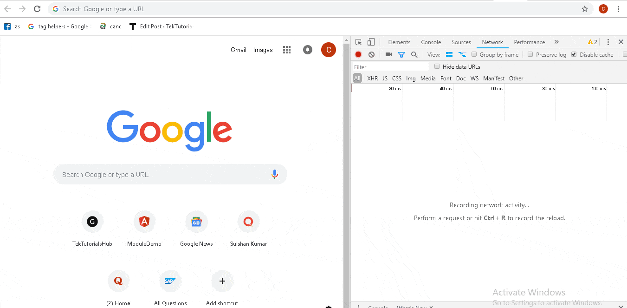The image size is (627, 308).
Task: Click the red record network log button
Action: [358, 55]
